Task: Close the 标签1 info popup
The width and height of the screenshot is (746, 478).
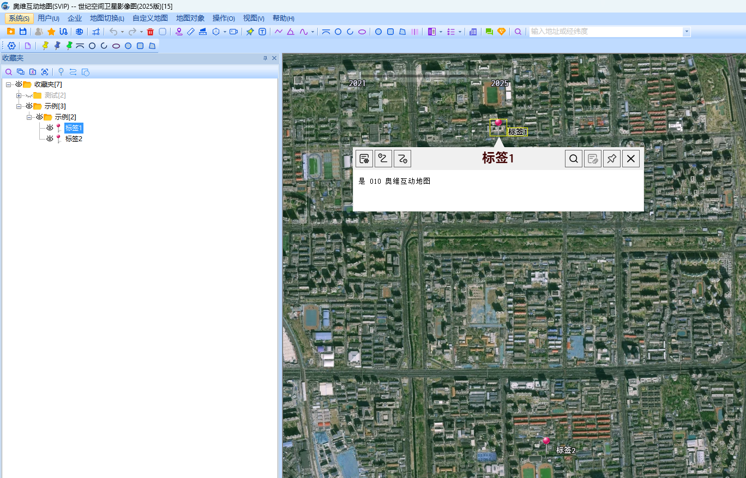Action: point(631,159)
